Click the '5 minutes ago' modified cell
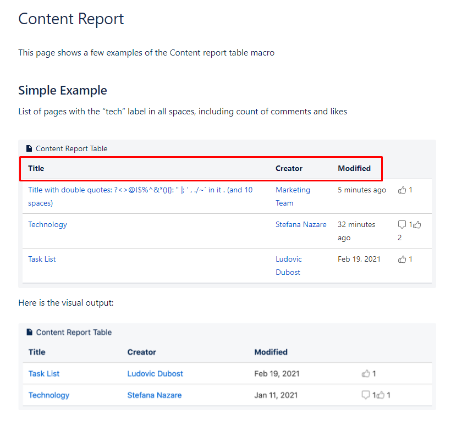Screen dimensions: 462x431 362,190
